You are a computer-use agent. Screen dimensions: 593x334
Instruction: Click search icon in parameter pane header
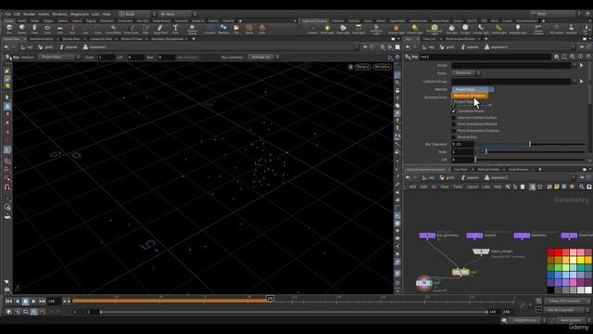pyautogui.click(x=573, y=57)
